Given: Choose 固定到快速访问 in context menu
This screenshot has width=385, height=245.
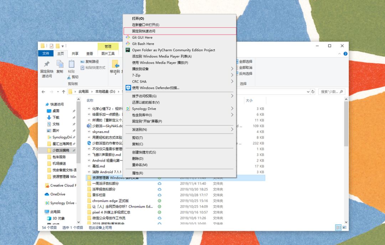Looking at the screenshot, I should pyautogui.click(x=180, y=31).
